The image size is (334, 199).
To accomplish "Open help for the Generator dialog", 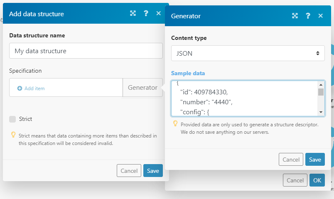I will pyautogui.click(x=308, y=16).
